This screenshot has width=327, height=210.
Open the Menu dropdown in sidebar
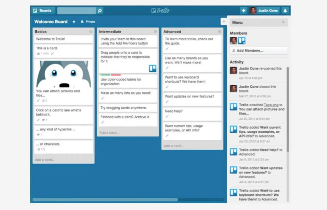pyautogui.click(x=259, y=22)
